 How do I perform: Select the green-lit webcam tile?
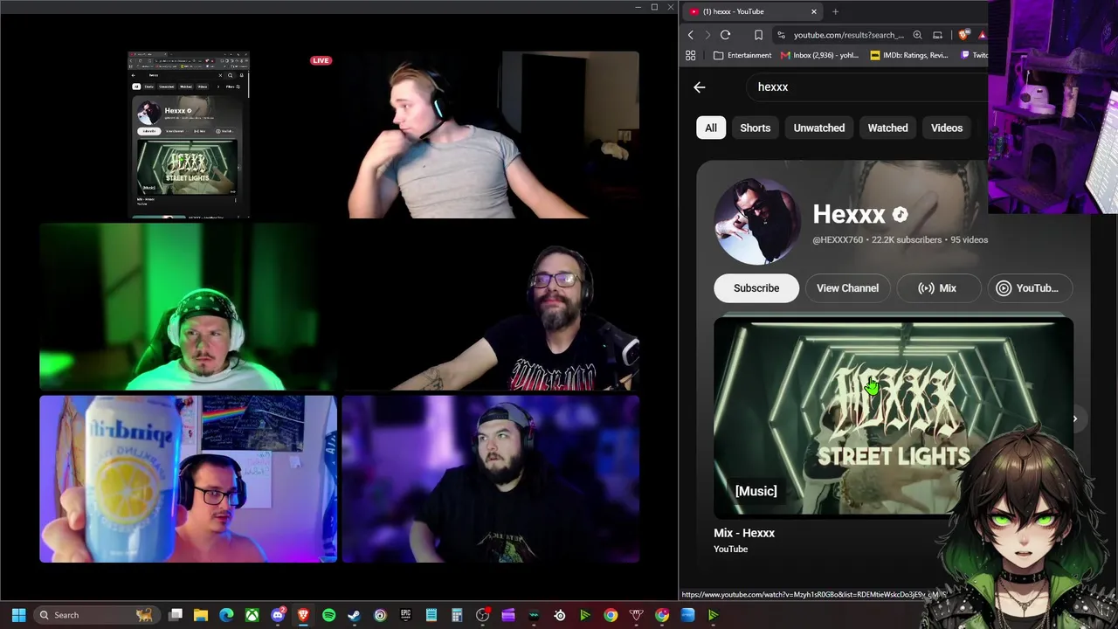tap(188, 306)
